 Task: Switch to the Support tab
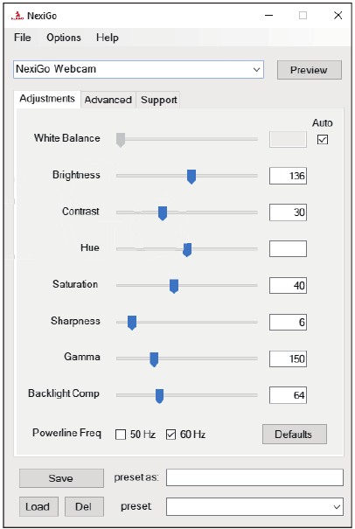[158, 100]
